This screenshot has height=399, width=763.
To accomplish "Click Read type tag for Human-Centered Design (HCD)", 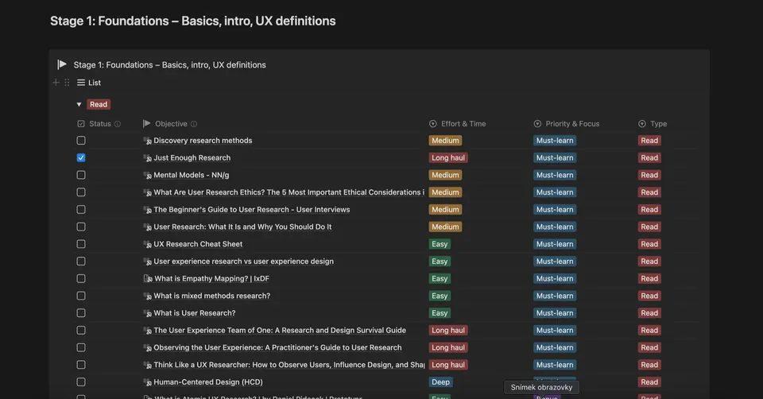I will pyautogui.click(x=649, y=382).
